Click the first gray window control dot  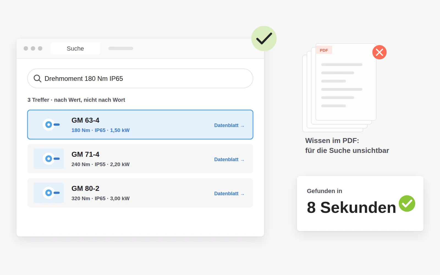[x=26, y=48]
